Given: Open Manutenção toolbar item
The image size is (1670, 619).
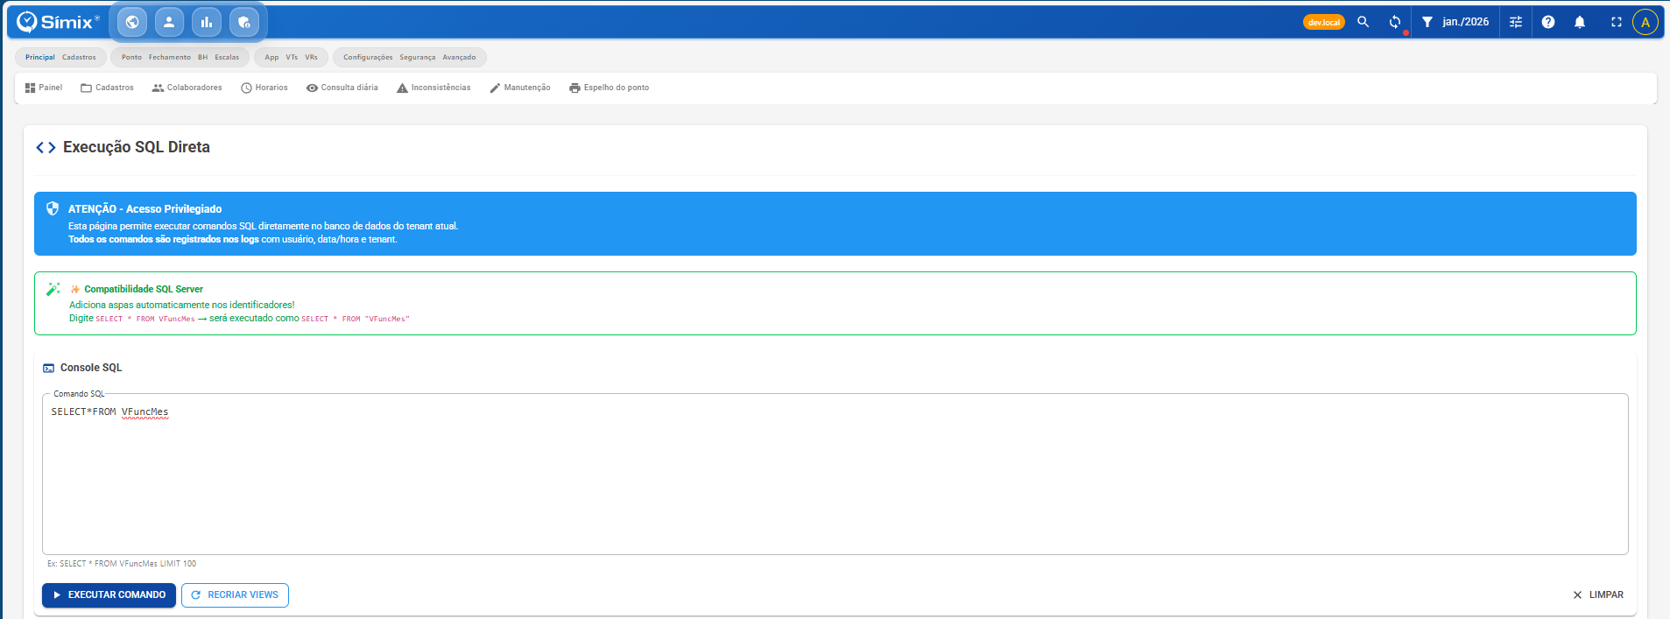Looking at the screenshot, I should [520, 88].
